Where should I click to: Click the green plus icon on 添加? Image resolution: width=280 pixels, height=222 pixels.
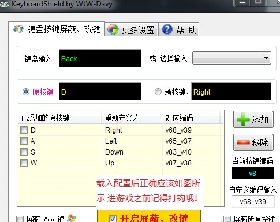243,119
